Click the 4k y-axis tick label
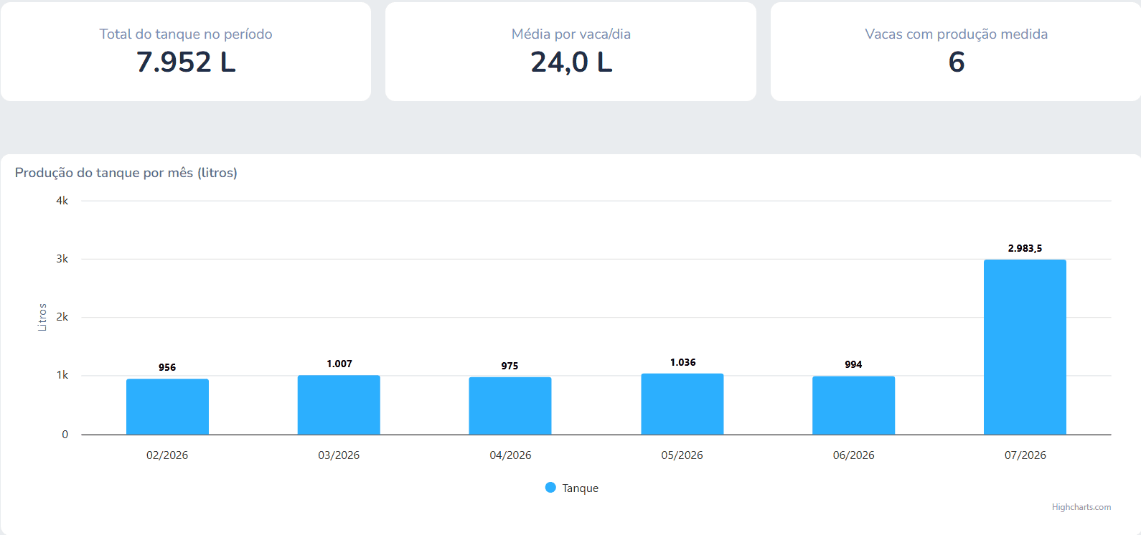The height and width of the screenshot is (535, 1141). tap(62, 201)
